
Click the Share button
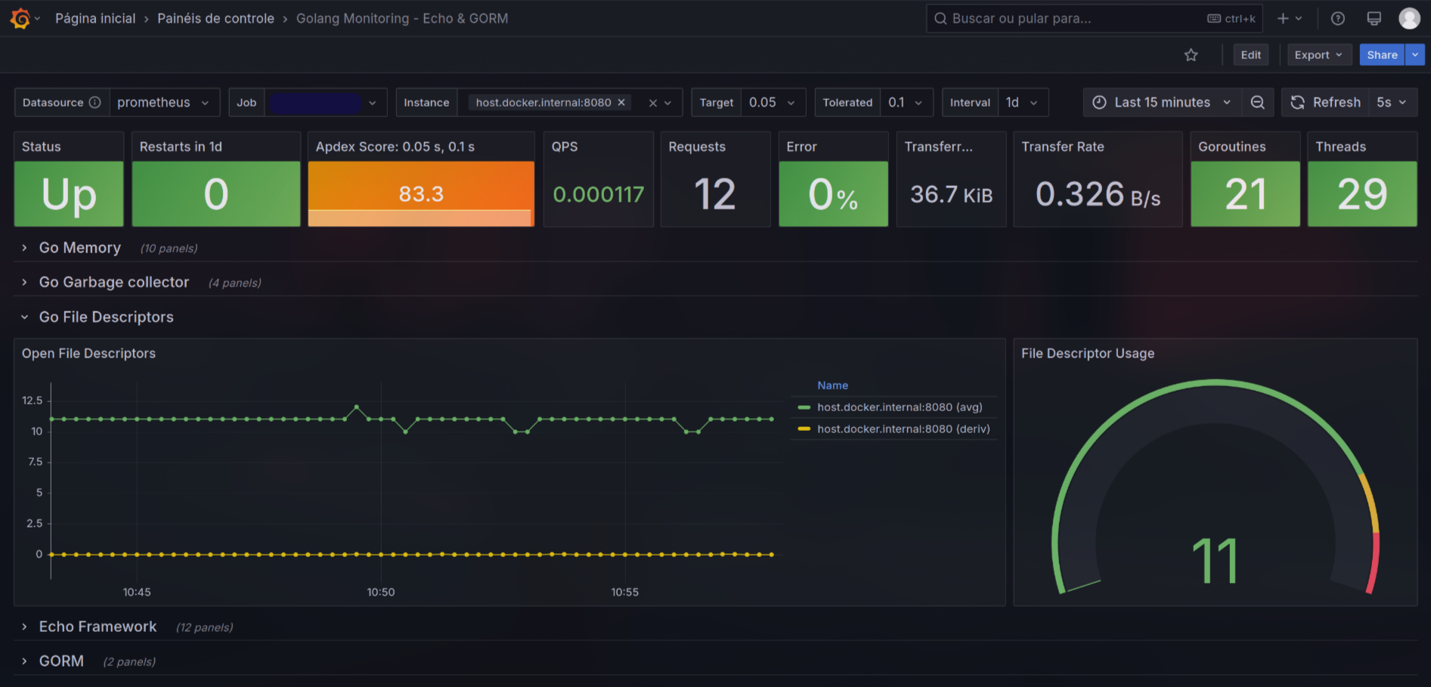pyautogui.click(x=1382, y=55)
